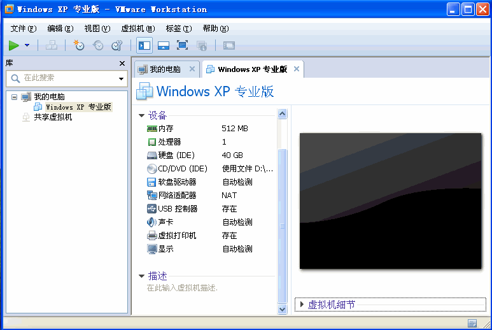This screenshot has width=492, height=330.
Task: Switch to the Windows XP 专业版 tab
Action: click(x=253, y=69)
